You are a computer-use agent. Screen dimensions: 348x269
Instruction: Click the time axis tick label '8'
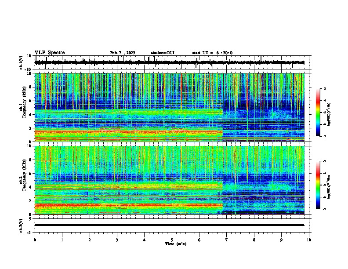coord(254,240)
